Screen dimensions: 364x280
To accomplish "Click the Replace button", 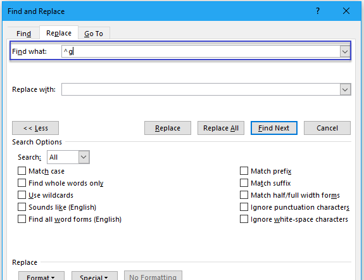I will (x=168, y=128).
